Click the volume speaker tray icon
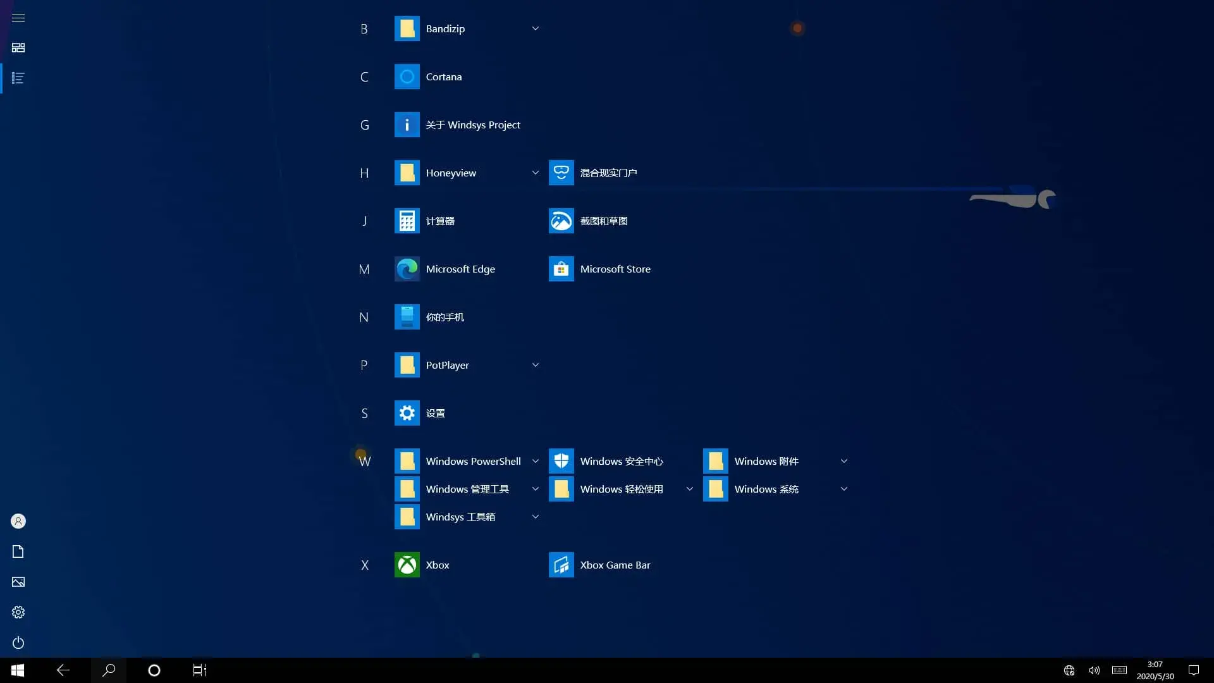 1094,670
